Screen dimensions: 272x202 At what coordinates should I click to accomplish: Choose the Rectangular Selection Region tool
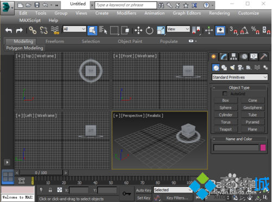coord(114,30)
